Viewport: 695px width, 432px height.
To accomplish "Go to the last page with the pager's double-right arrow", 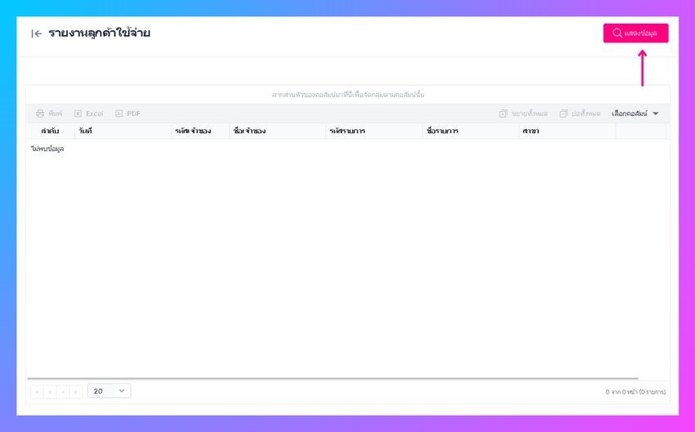I will pos(76,392).
